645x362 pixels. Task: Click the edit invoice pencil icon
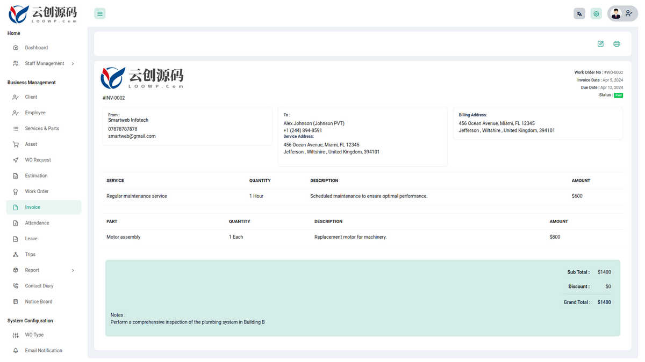(x=601, y=44)
